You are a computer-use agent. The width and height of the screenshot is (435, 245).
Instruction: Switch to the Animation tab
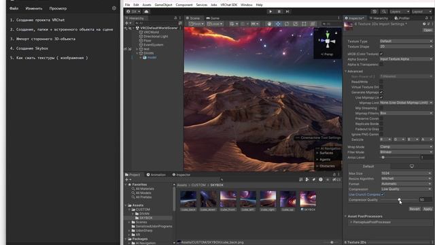click(x=156, y=175)
